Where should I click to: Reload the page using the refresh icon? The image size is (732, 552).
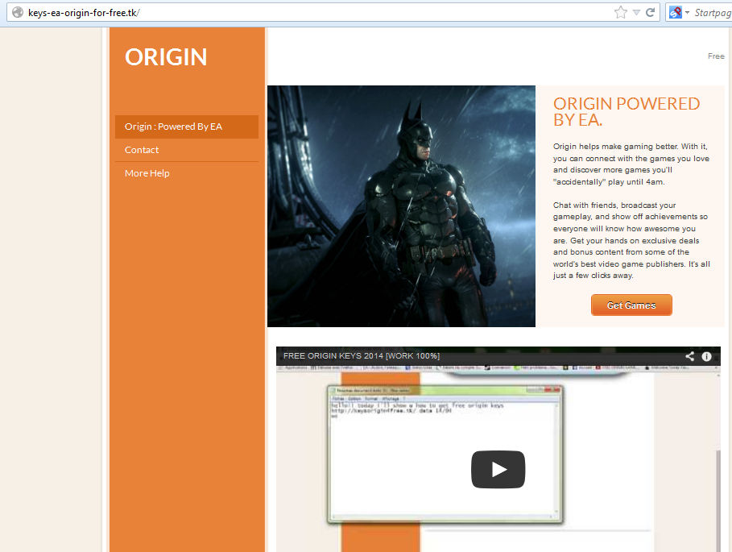click(650, 12)
